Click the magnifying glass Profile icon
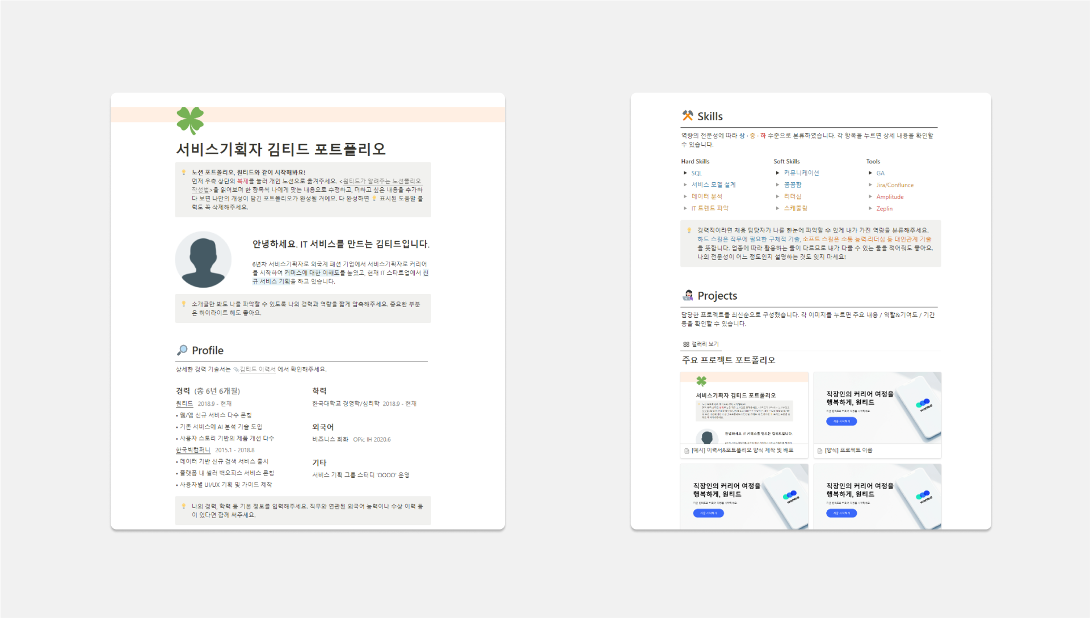Viewport: 1090px width, 618px height. point(182,350)
